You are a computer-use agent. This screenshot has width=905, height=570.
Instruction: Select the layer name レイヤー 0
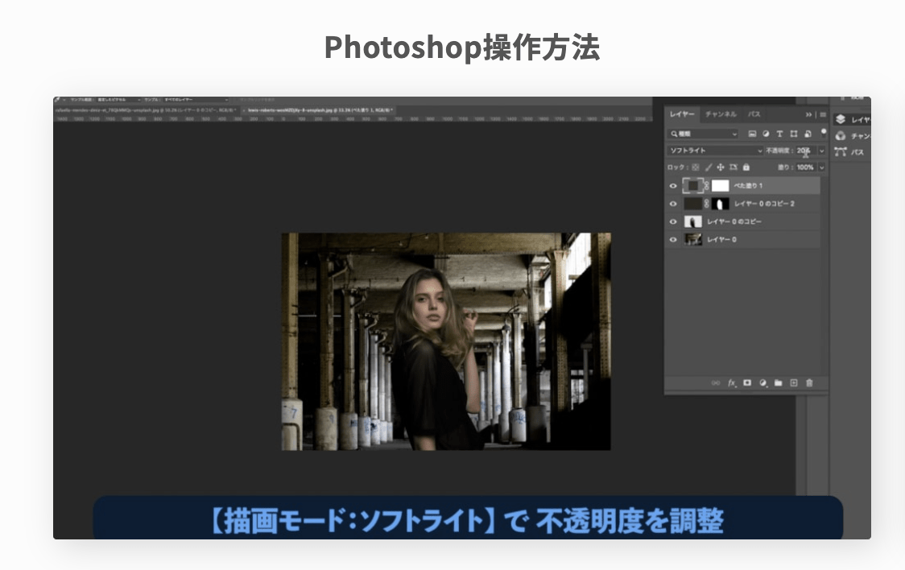pos(721,239)
